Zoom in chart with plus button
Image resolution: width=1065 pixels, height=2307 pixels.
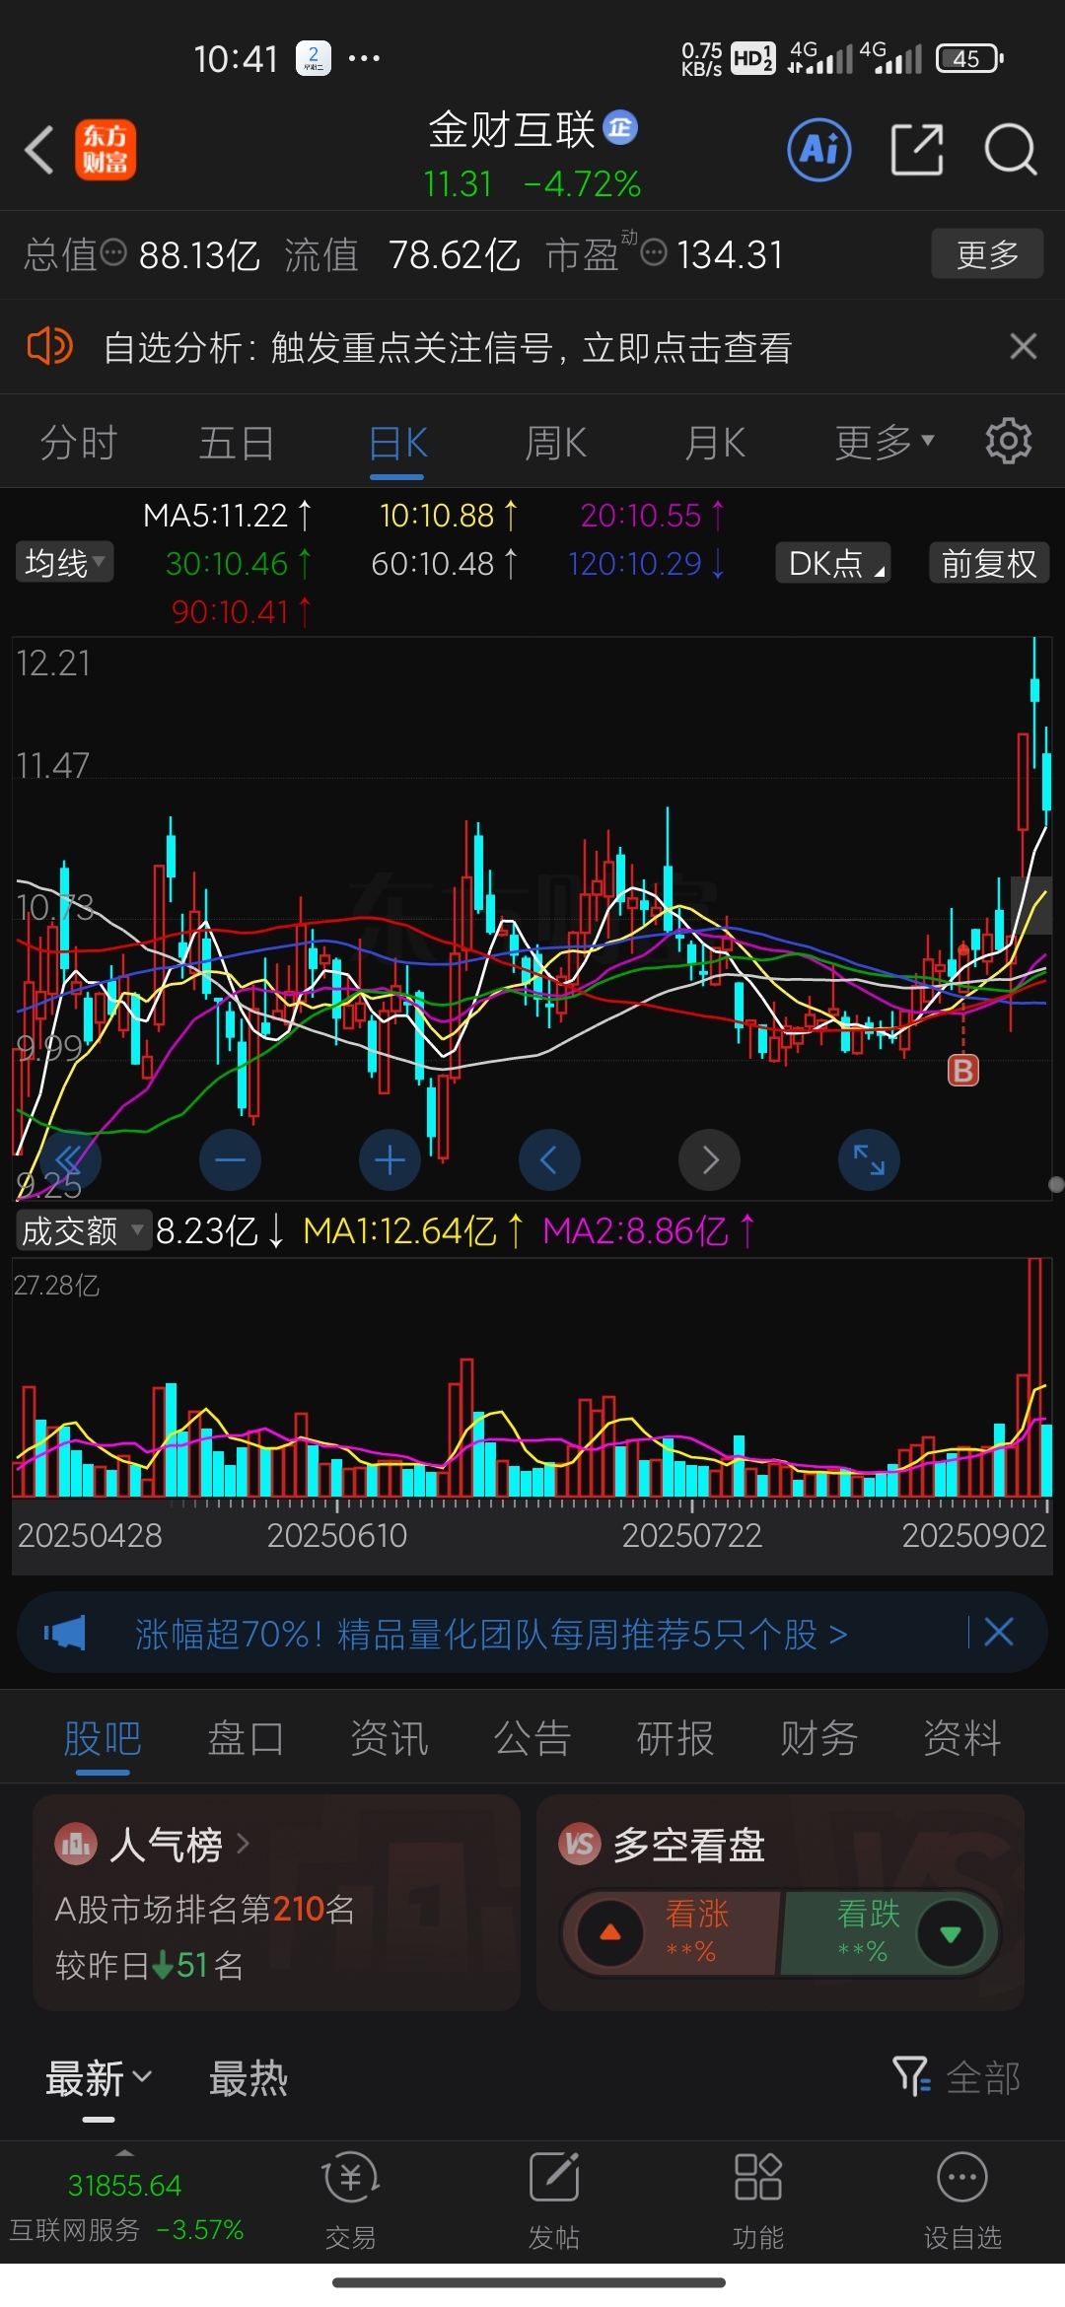390,1159
